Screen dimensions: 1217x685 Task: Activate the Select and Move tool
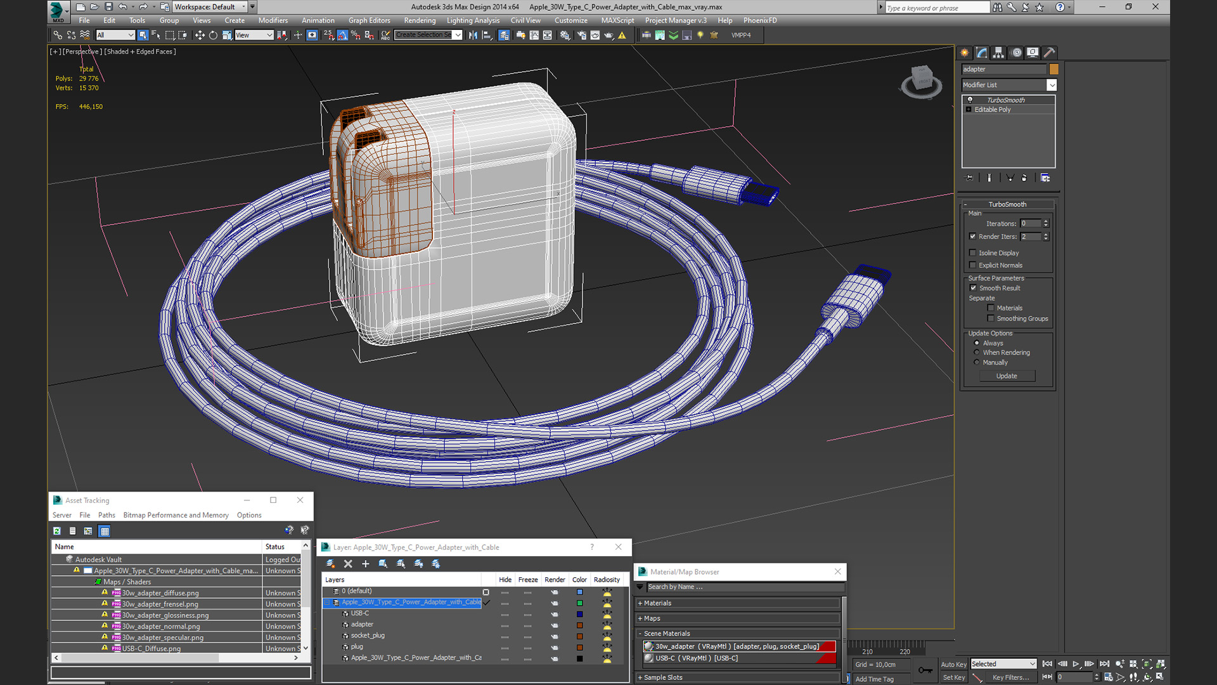point(200,35)
